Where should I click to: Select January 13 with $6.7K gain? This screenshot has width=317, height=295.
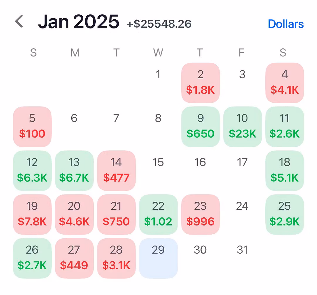pos(74,170)
